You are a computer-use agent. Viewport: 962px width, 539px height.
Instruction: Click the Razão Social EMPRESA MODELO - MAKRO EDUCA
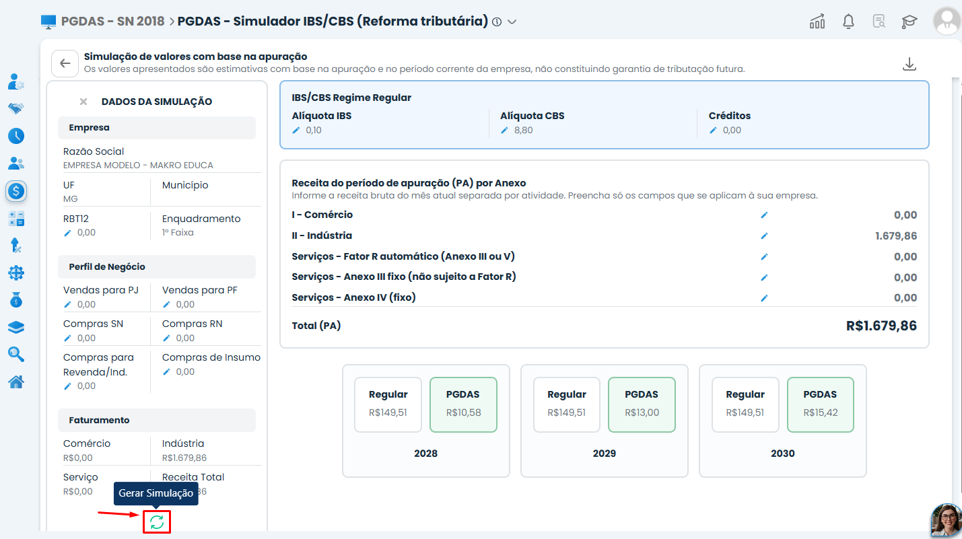(x=138, y=165)
